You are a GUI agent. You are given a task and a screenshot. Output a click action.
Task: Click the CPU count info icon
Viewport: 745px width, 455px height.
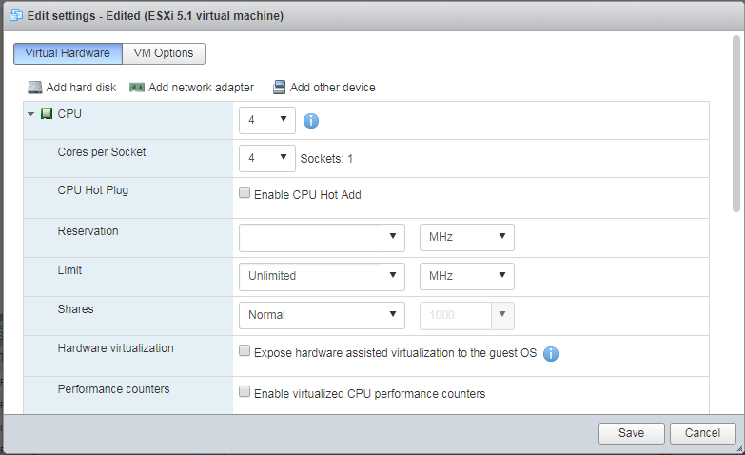tap(310, 121)
